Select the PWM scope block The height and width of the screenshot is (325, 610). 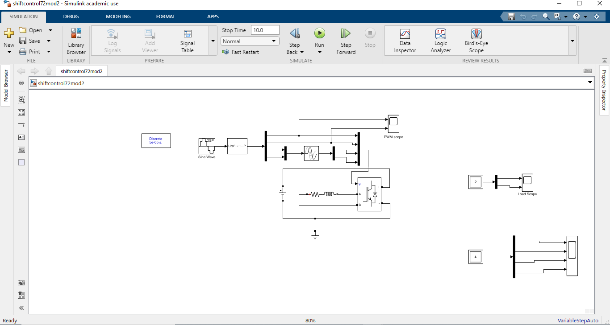[x=393, y=124]
